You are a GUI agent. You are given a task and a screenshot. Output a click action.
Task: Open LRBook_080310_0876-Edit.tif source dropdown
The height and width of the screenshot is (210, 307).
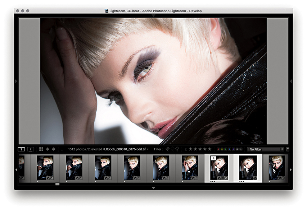[x=126, y=149]
